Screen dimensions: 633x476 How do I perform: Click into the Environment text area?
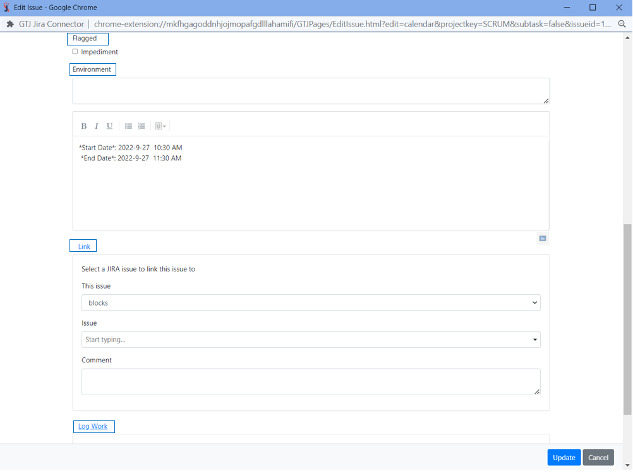[311, 91]
